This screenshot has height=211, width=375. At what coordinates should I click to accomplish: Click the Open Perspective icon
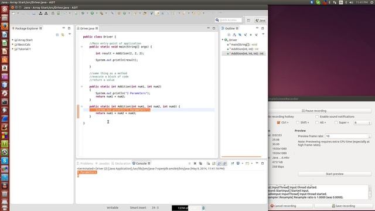pos(248,21)
